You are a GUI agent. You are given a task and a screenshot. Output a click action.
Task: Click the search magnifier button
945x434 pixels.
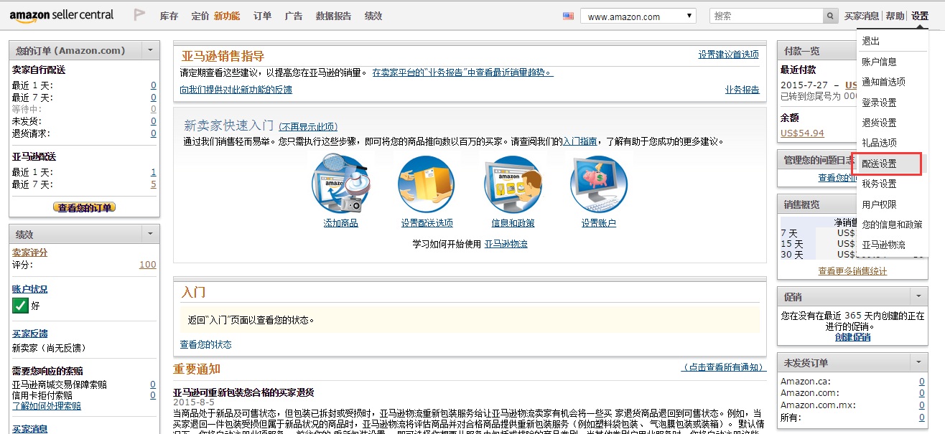pyautogui.click(x=830, y=16)
